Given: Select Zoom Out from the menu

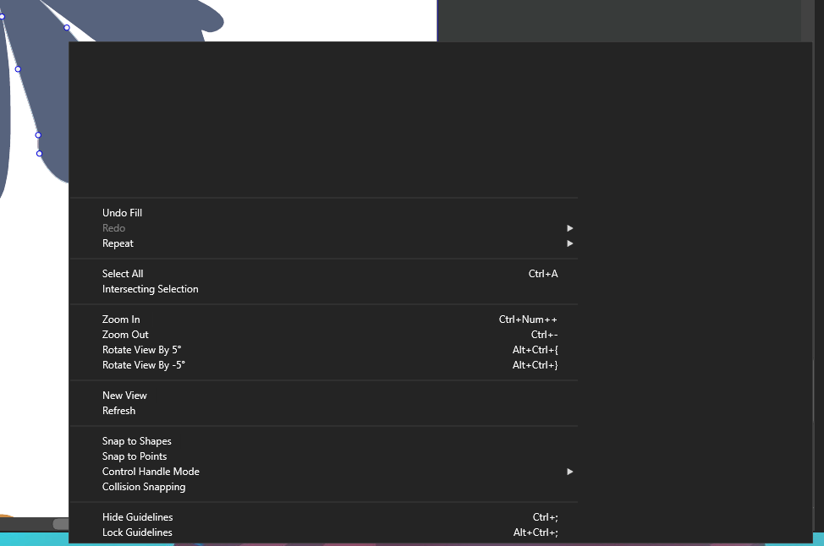Looking at the screenshot, I should pyautogui.click(x=126, y=335).
